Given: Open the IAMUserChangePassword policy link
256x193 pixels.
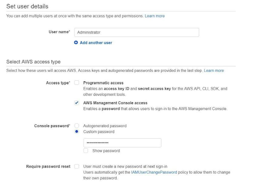Looking at the screenshot, I should (x=154, y=172).
